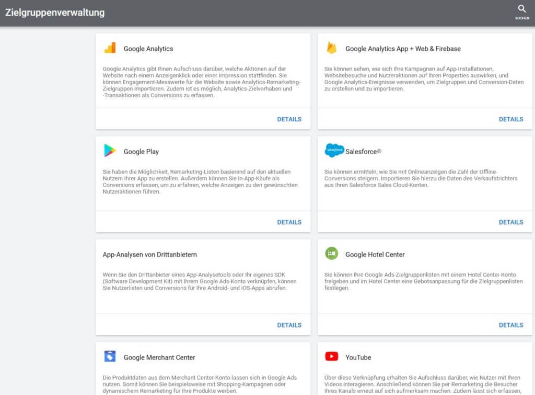Viewport: 535px width, 395px height.
Task: Click the Google Hotel Center bed icon
Action: [x=331, y=254]
